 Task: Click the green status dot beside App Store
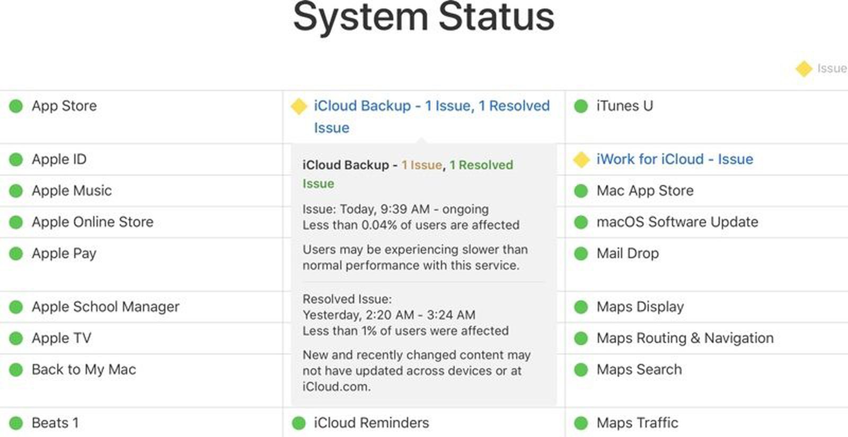[15, 106]
